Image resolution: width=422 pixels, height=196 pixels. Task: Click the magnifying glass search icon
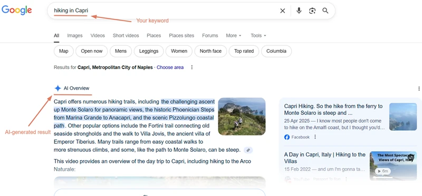(x=325, y=11)
